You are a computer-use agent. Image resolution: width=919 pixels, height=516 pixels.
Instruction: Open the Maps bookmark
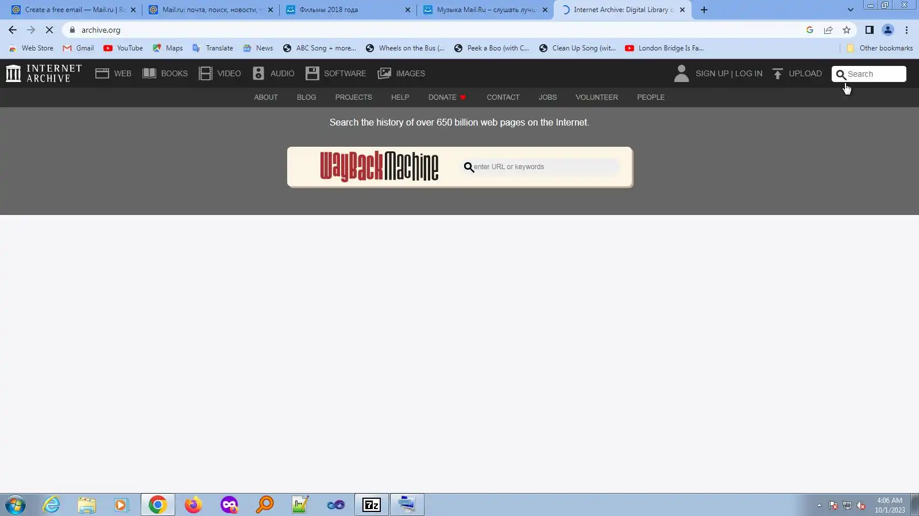pyautogui.click(x=168, y=48)
